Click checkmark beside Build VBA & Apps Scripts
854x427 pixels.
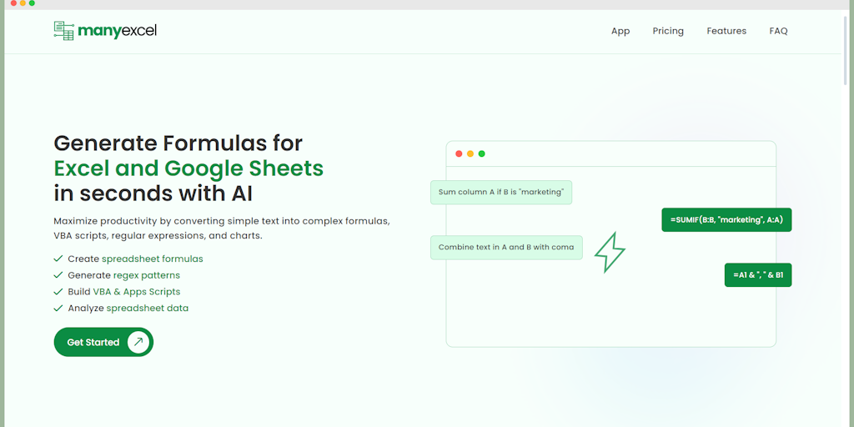(x=58, y=292)
